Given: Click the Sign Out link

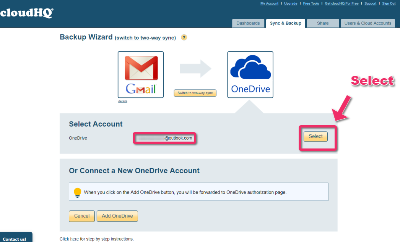Looking at the screenshot, I should [x=389, y=3].
